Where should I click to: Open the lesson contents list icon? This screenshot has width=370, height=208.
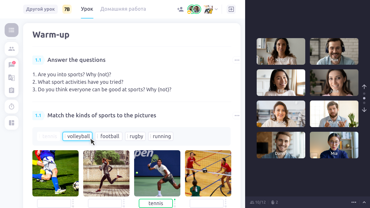12,30
